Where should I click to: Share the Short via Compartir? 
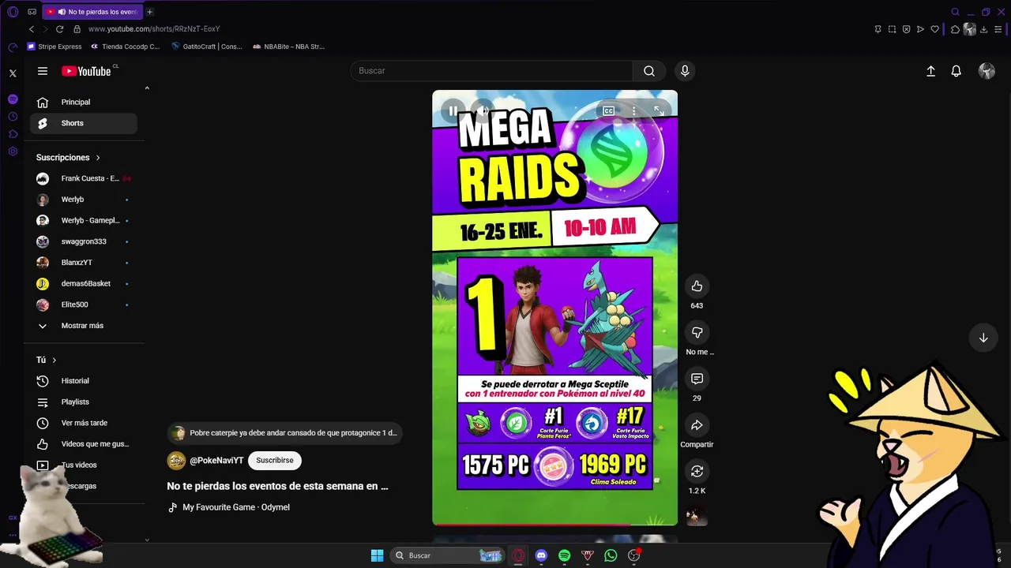(697, 425)
